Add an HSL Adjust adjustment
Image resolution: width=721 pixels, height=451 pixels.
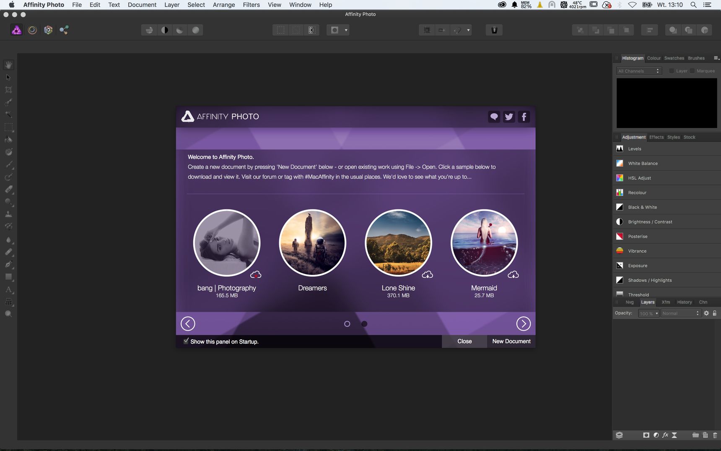click(667, 178)
